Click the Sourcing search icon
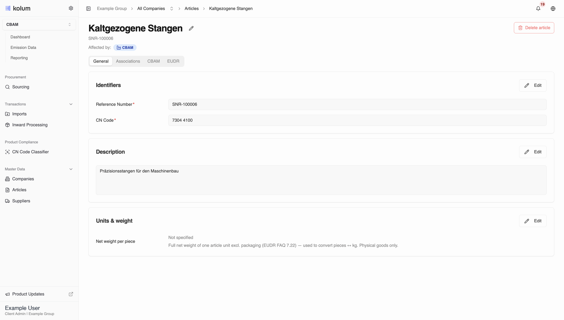 [x=7, y=87]
